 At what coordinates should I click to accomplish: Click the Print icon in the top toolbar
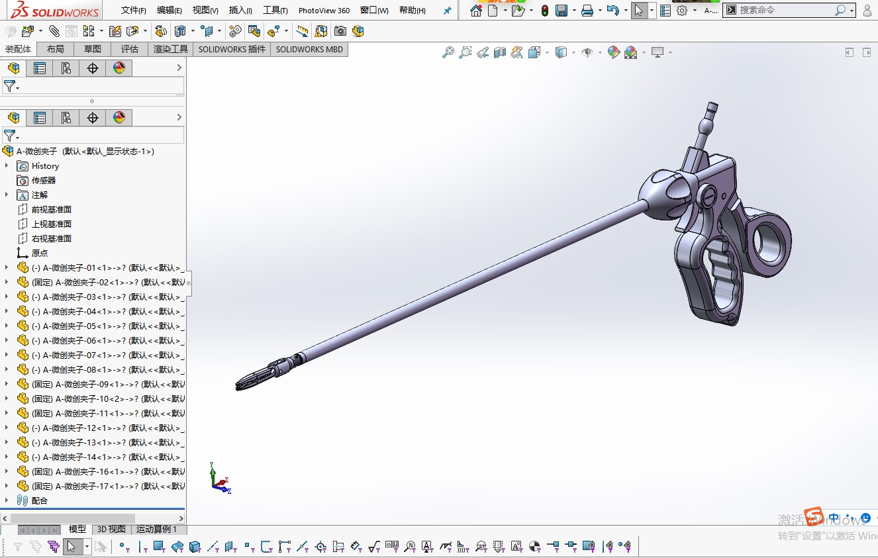click(x=587, y=11)
